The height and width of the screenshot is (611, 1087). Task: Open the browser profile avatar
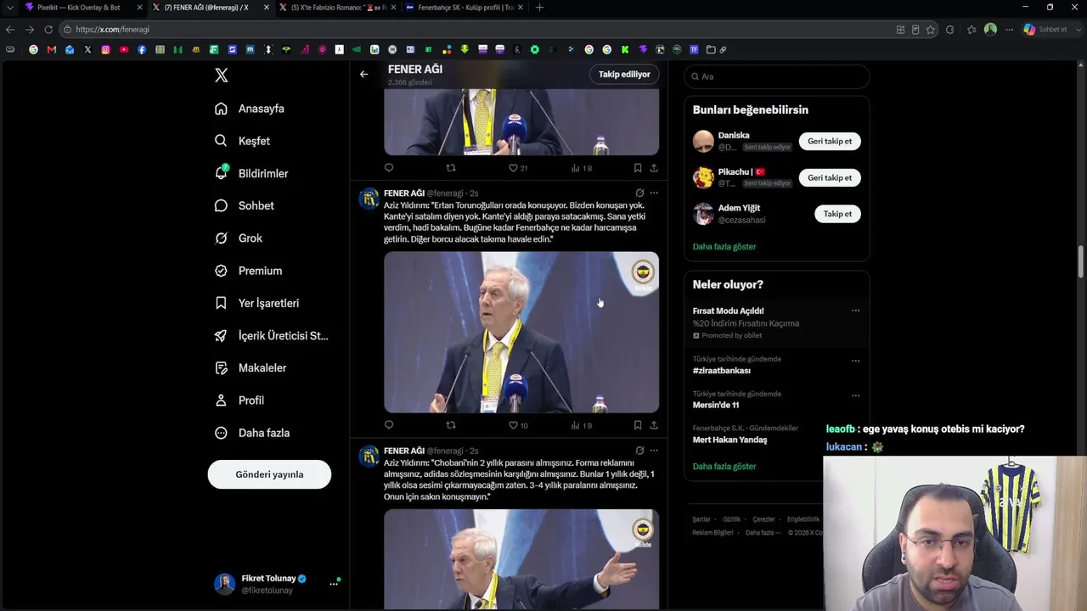tap(990, 29)
